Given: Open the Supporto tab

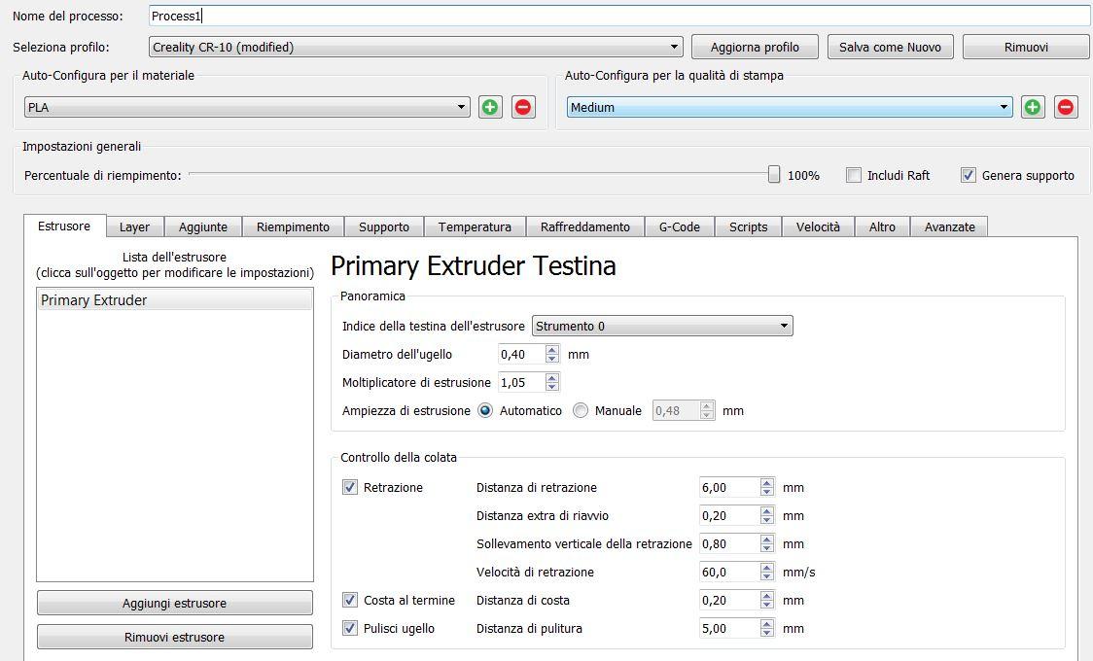Looking at the screenshot, I should tap(384, 227).
